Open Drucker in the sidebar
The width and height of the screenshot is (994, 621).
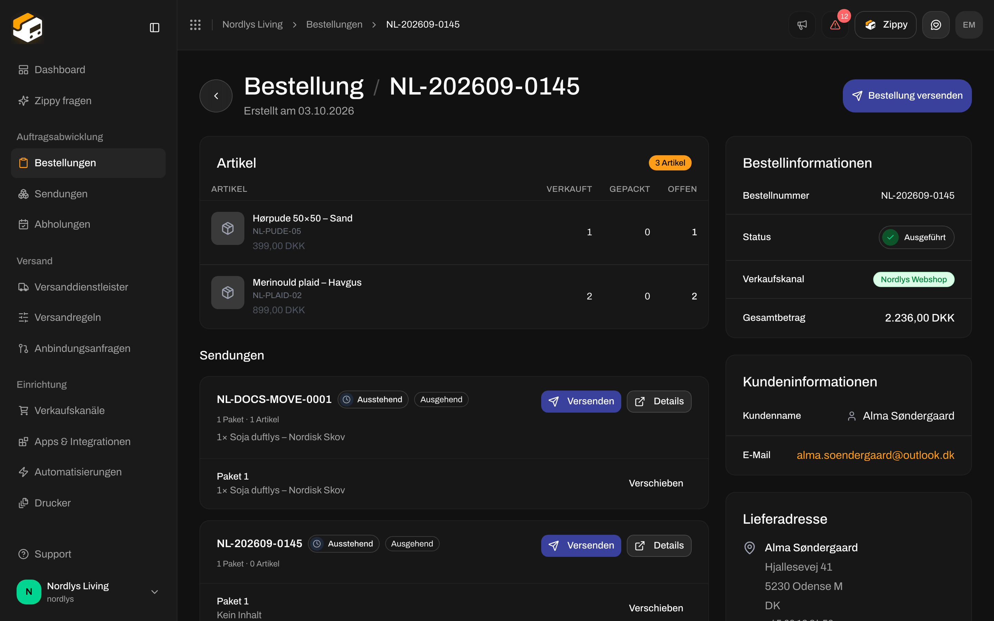click(x=88, y=503)
